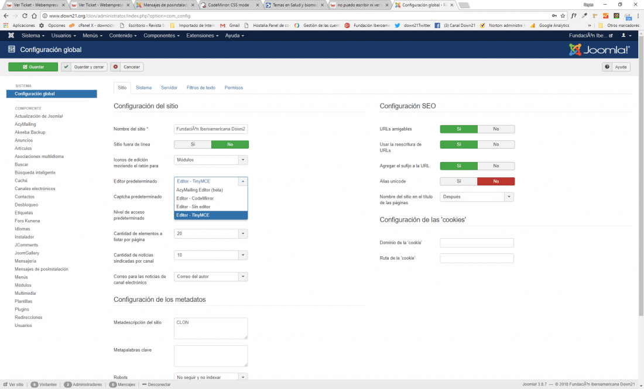Open the Ayuda help question-mark button
Image resolution: width=644 pixels, height=389 pixels.
tap(616, 67)
